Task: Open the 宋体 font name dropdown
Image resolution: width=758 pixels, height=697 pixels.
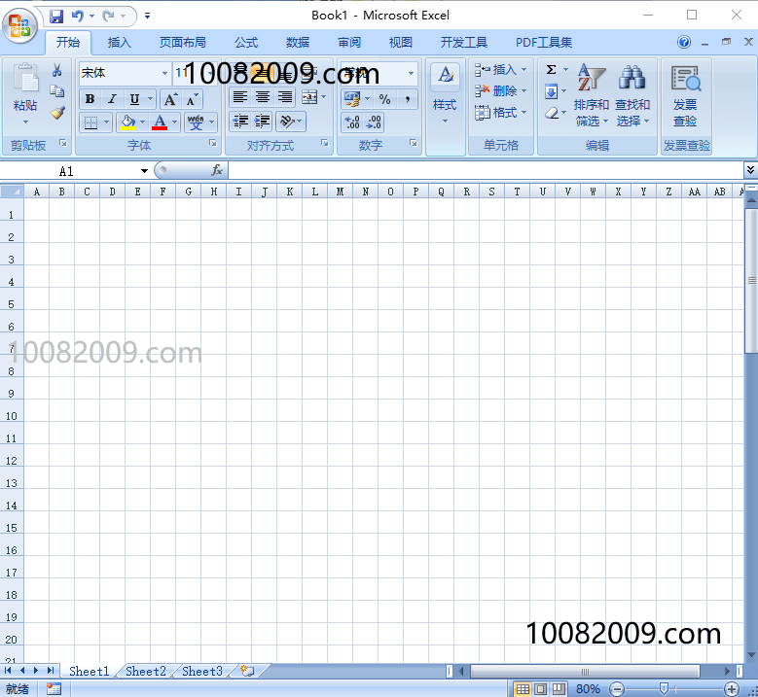Action: click(164, 73)
